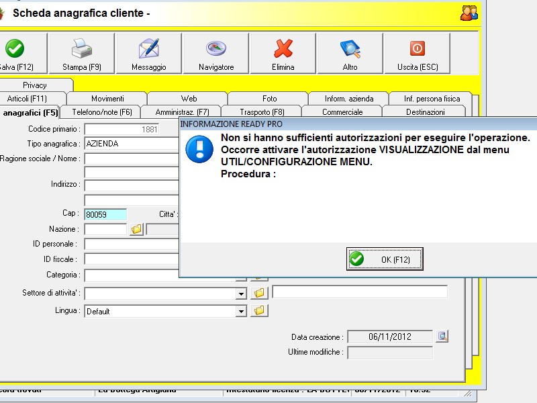
Task: Open the Inf. persona fisica tab
Action: 432,99
